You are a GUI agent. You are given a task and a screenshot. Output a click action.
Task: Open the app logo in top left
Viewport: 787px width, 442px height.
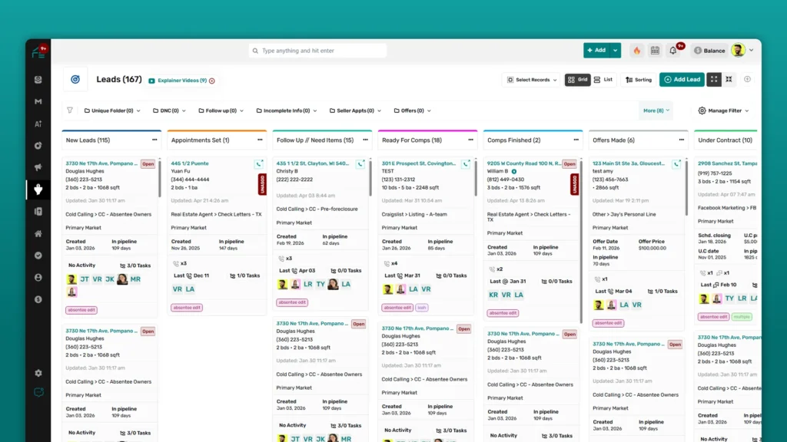(38, 51)
